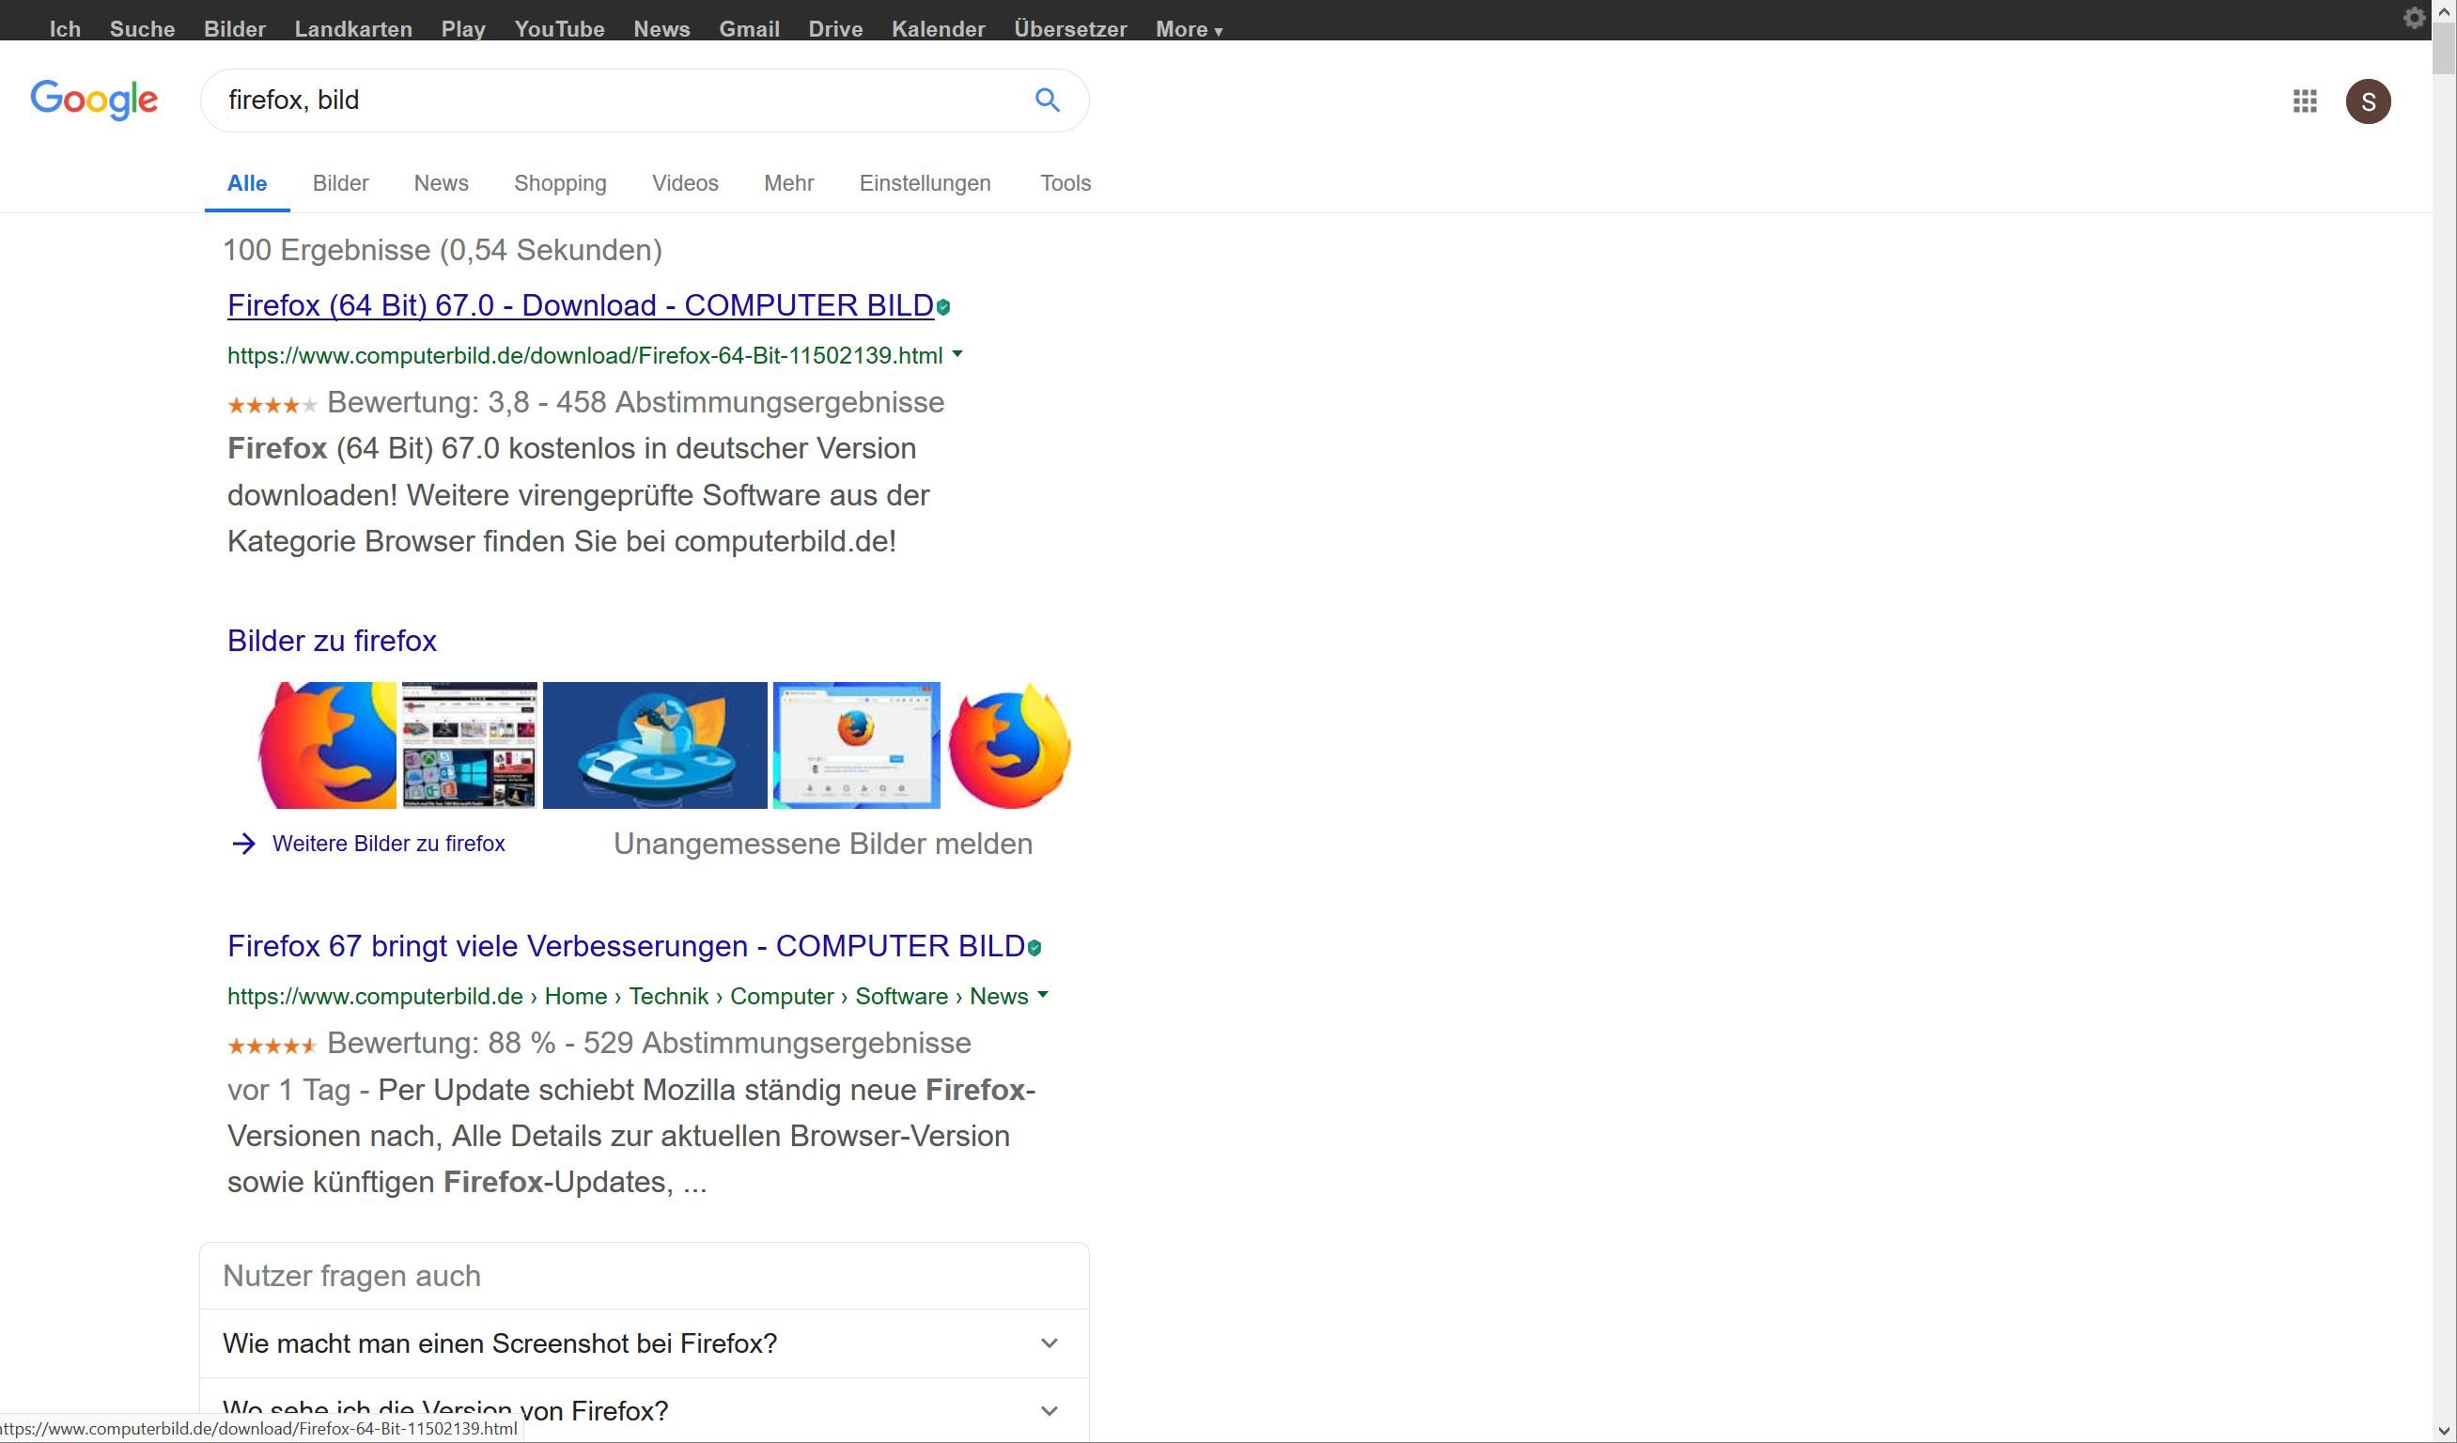Expand 'Version von Firefox' question
Viewport: 2457px width, 1443px height.
pyautogui.click(x=1050, y=1411)
